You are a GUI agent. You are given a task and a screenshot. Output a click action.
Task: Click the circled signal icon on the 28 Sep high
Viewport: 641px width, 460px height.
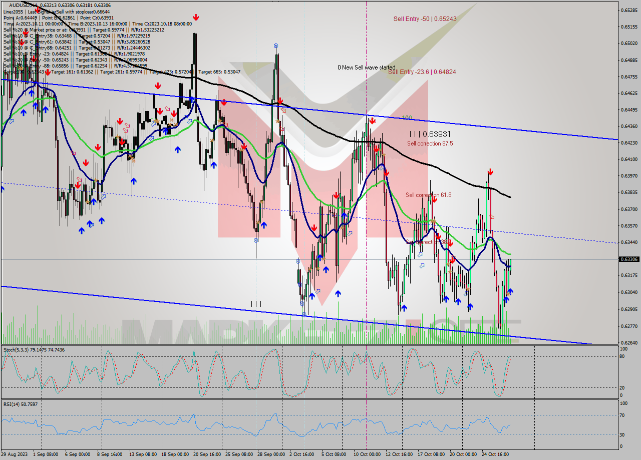click(276, 45)
